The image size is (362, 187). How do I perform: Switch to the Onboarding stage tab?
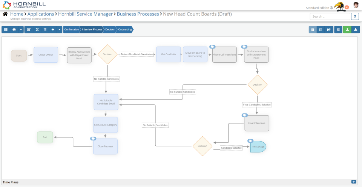tap(125, 29)
